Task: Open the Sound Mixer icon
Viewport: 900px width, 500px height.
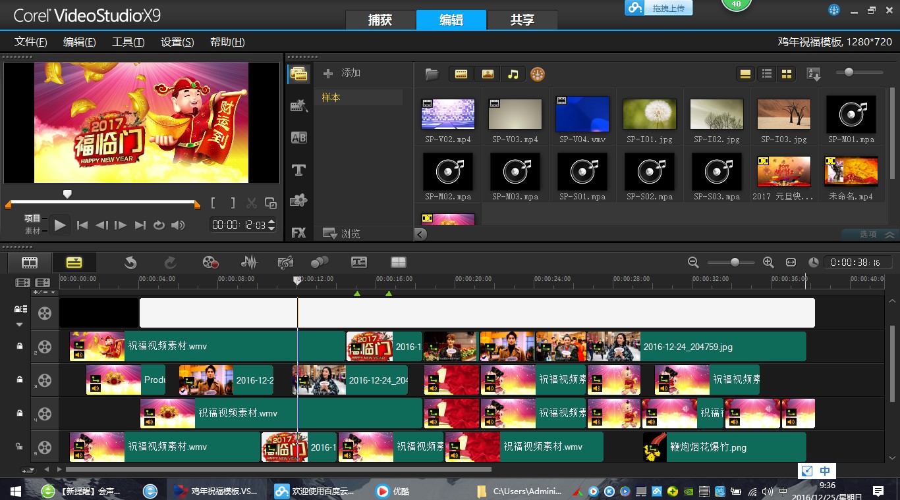Action: [x=249, y=262]
